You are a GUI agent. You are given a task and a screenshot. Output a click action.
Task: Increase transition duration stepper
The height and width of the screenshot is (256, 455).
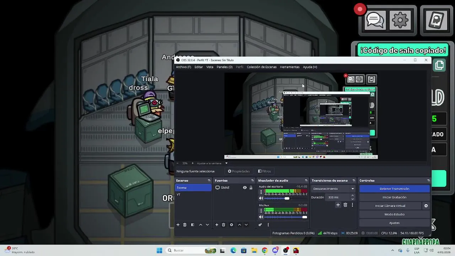(x=353, y=196)
